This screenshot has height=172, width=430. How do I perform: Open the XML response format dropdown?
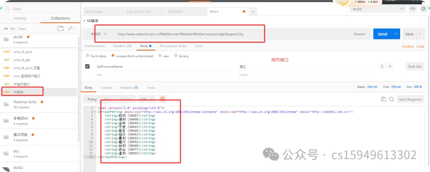pyautogui.click(x=147, y=99)
